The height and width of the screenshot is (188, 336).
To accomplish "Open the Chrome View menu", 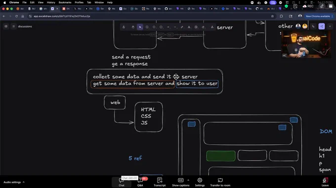I will click(41, 2).
